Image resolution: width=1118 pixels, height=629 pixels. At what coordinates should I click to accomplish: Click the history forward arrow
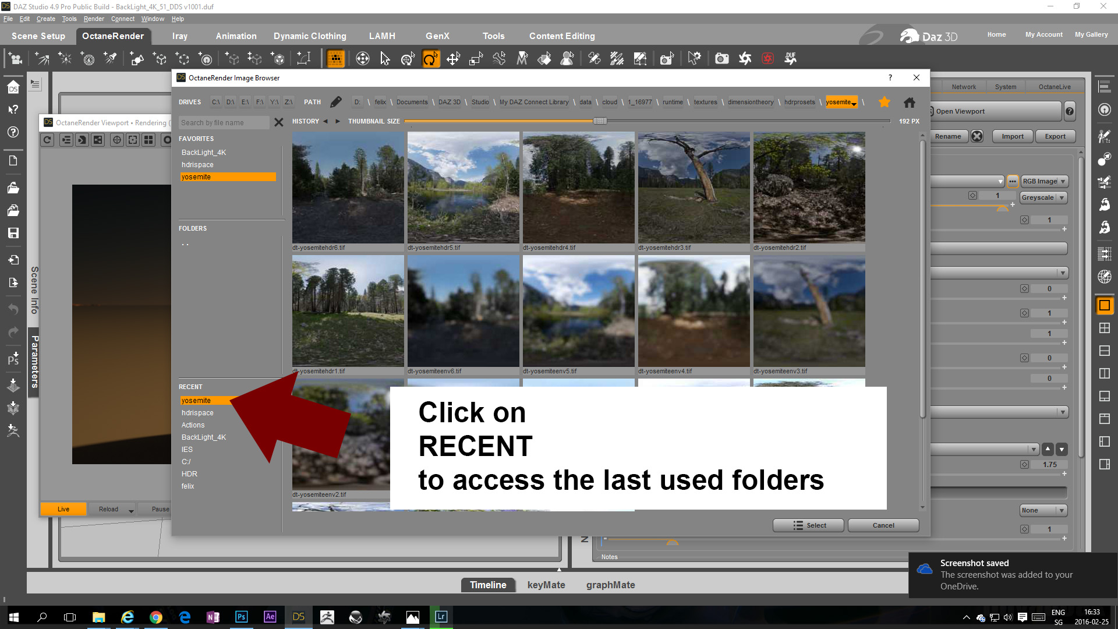click(337, 121)
